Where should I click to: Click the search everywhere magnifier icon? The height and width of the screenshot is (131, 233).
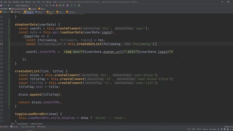point(75,5)
